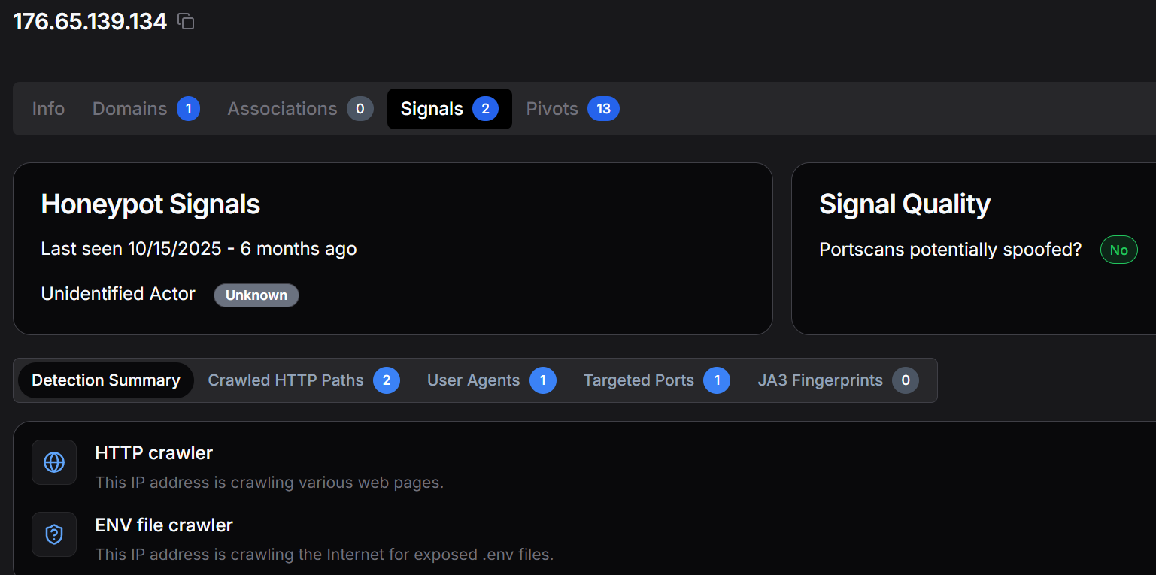Click the Pivots count badge showing 13
This screenshot has width=1156, height=575.
pyautogui.click(x=603, y=109)
